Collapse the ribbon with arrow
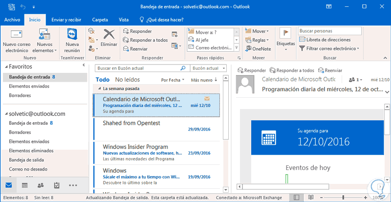Viewport: 391px width, 202px height. click(385, 58)
